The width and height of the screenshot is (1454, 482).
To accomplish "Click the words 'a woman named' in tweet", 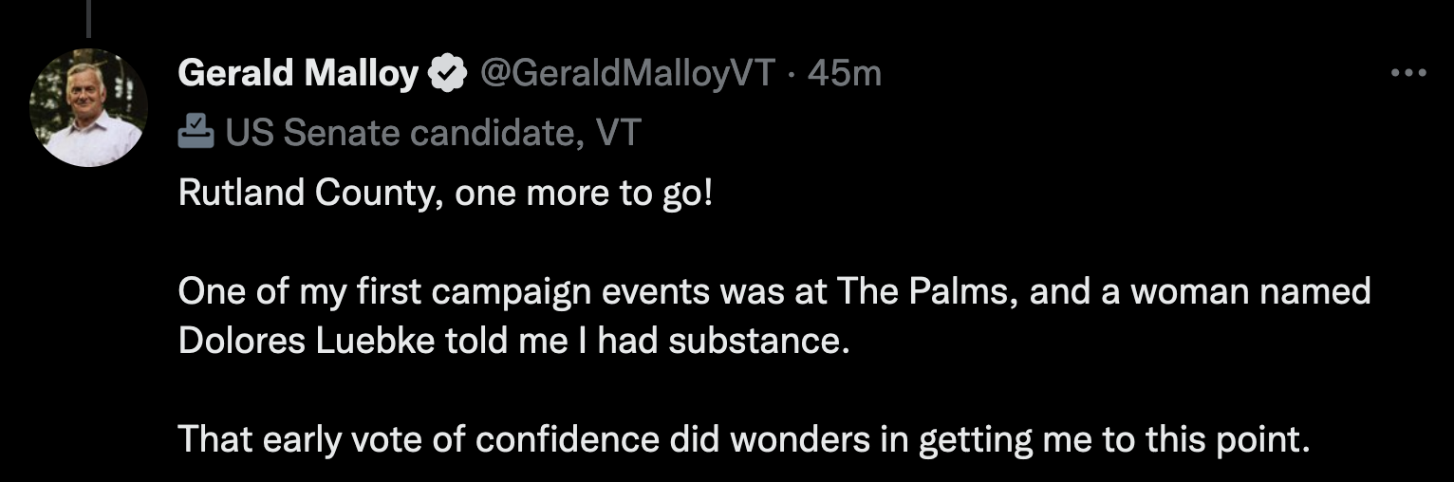I will (x=1241, y=290).
